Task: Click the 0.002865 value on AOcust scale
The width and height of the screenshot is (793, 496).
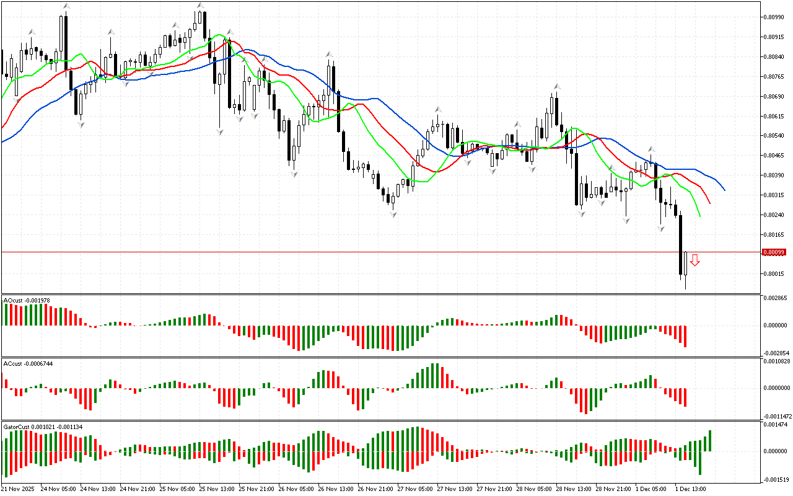Action: 776,299
